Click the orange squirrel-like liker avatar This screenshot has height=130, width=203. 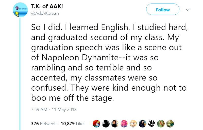click(x=161, y=123)
